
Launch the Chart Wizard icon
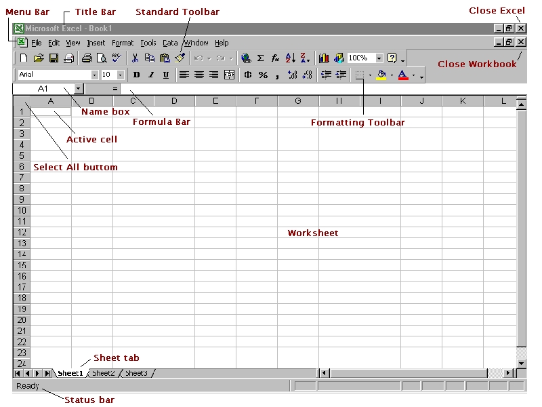click(x=324, y=58)
